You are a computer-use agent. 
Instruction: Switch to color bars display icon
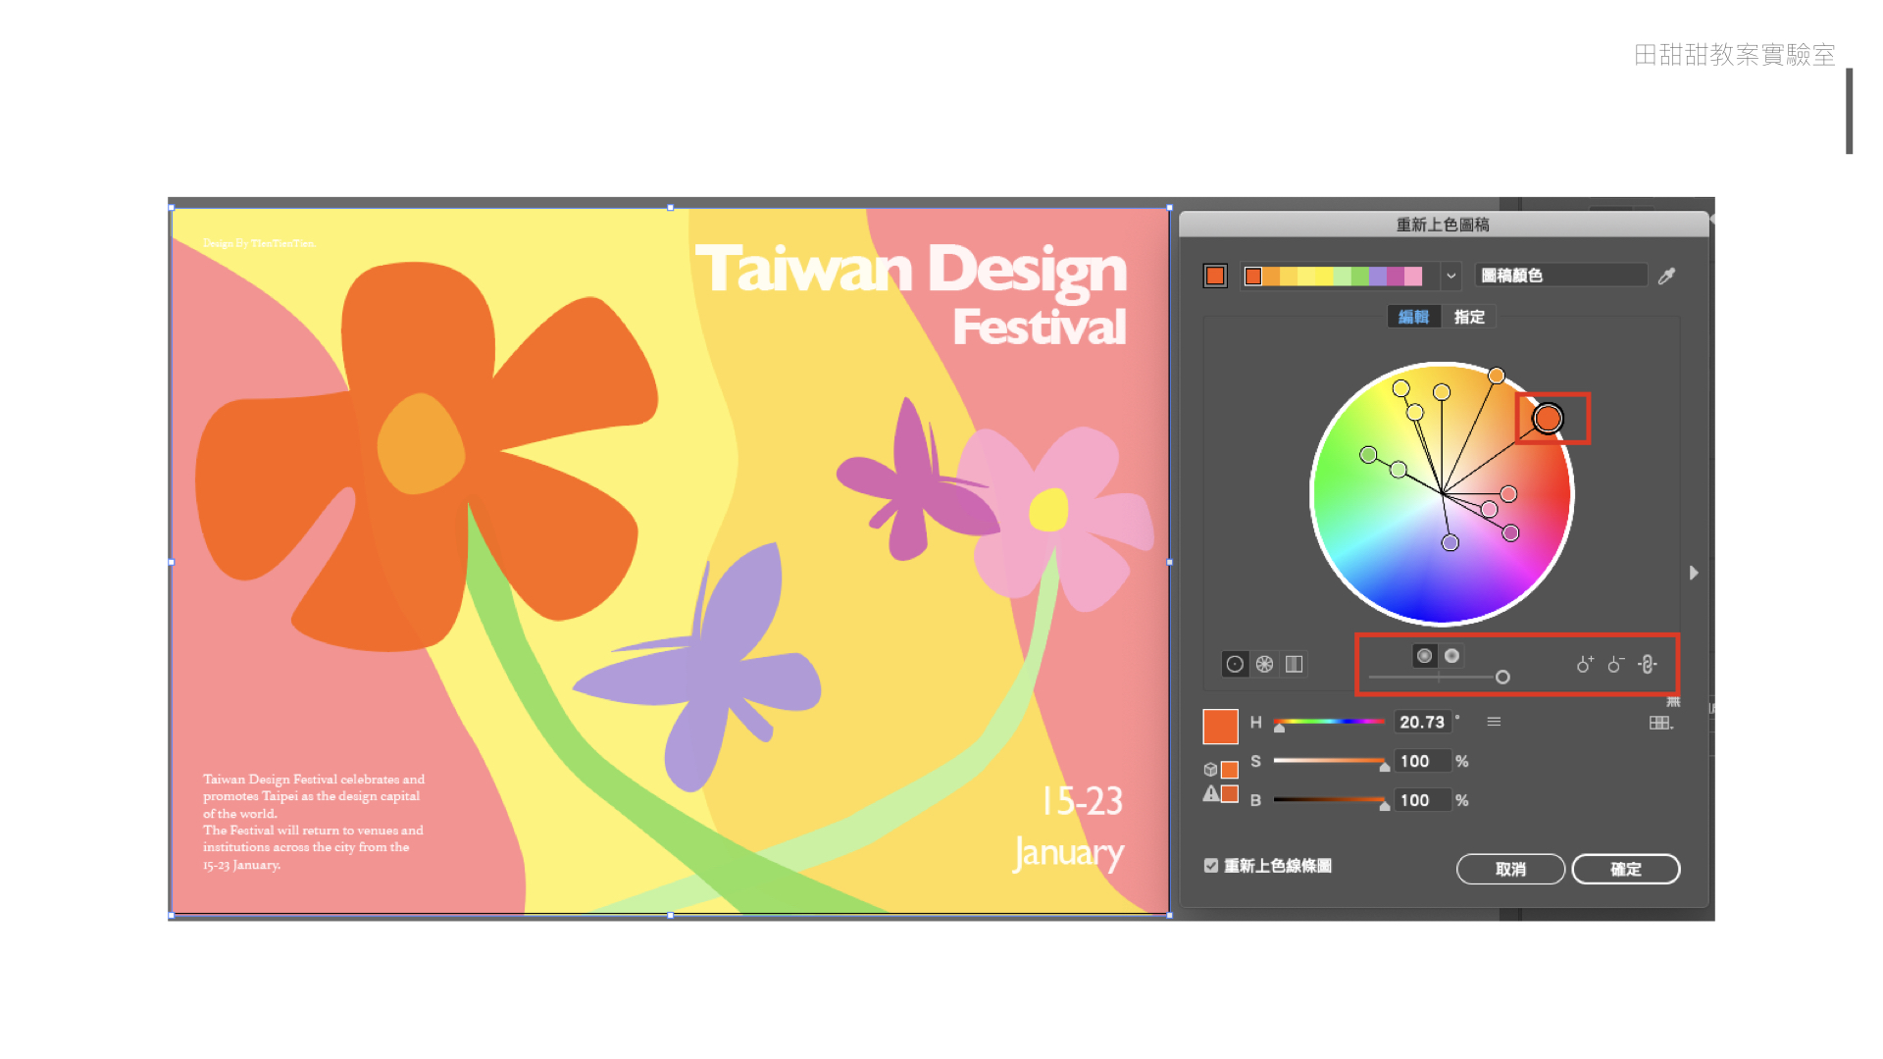(x=1295, y=664)
